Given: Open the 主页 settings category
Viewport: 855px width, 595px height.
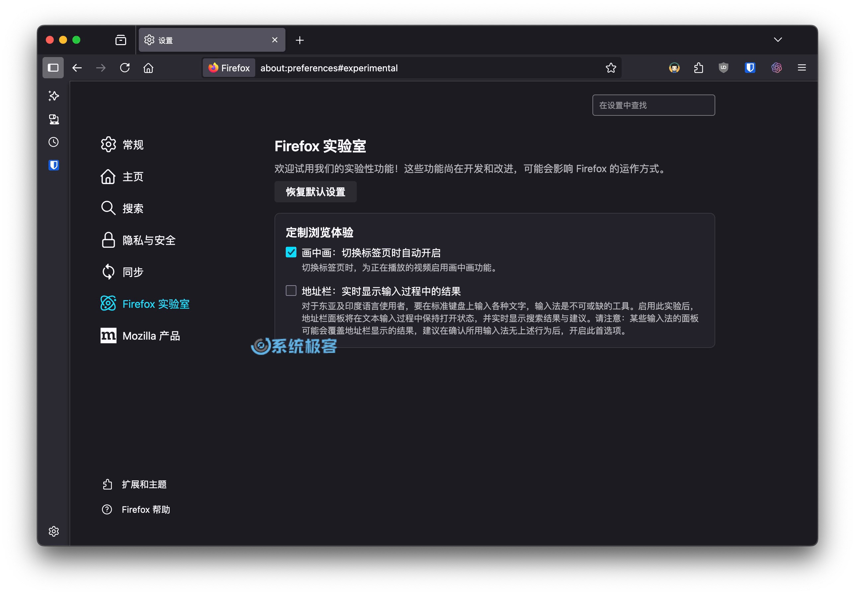Looking at the screenshot, I should (122, 176).
